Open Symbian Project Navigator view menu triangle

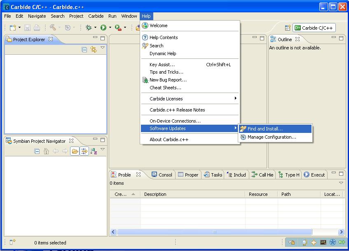(103, 149)
